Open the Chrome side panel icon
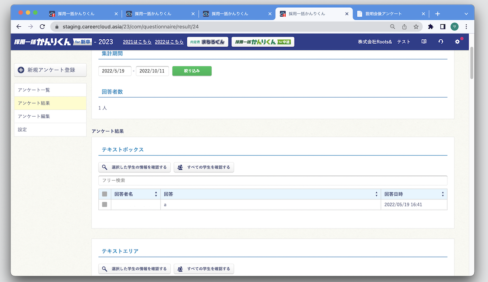This screenshot has height=282, width=488. tap(443, 27)
